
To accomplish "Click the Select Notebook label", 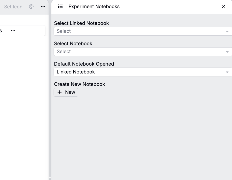I will click(73, 43).
